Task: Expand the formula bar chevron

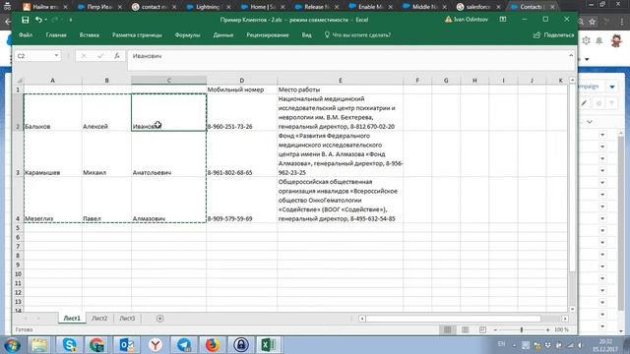Action: click(x=571, y=55)
